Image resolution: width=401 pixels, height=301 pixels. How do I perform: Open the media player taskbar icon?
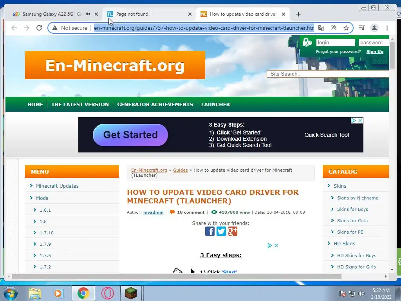point(59,294)
